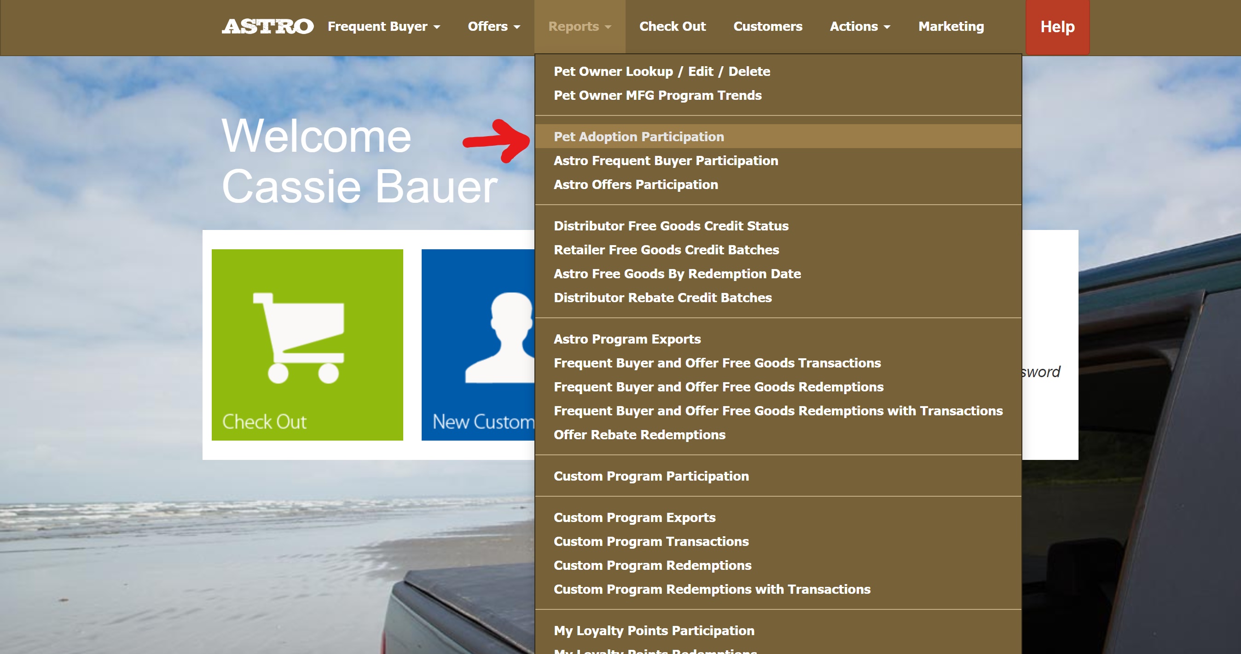Click the Astro logo in the navbar

coord(267,27)
